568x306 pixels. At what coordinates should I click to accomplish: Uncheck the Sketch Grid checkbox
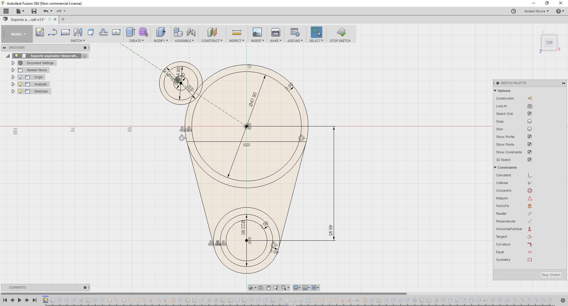click(x=530, y=114)
